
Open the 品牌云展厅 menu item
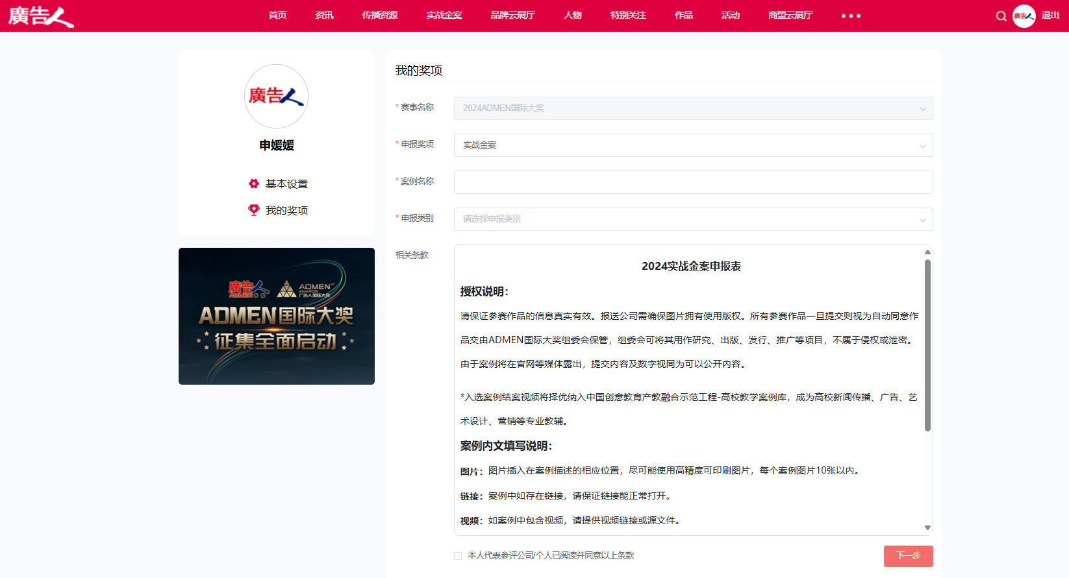click(513, 16)
